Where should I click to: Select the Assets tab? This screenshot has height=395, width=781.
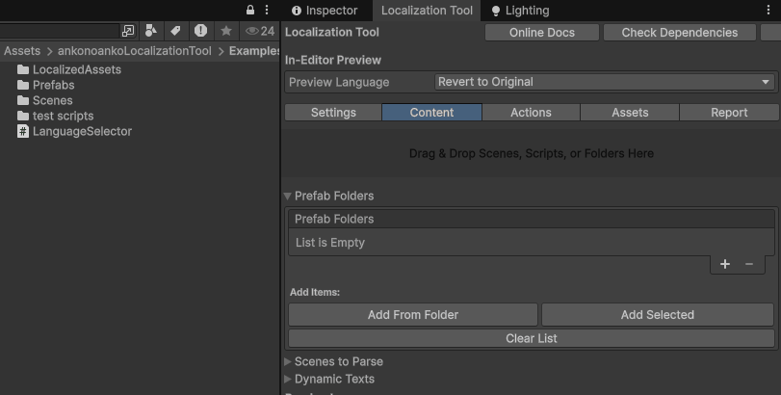[630, 113]
